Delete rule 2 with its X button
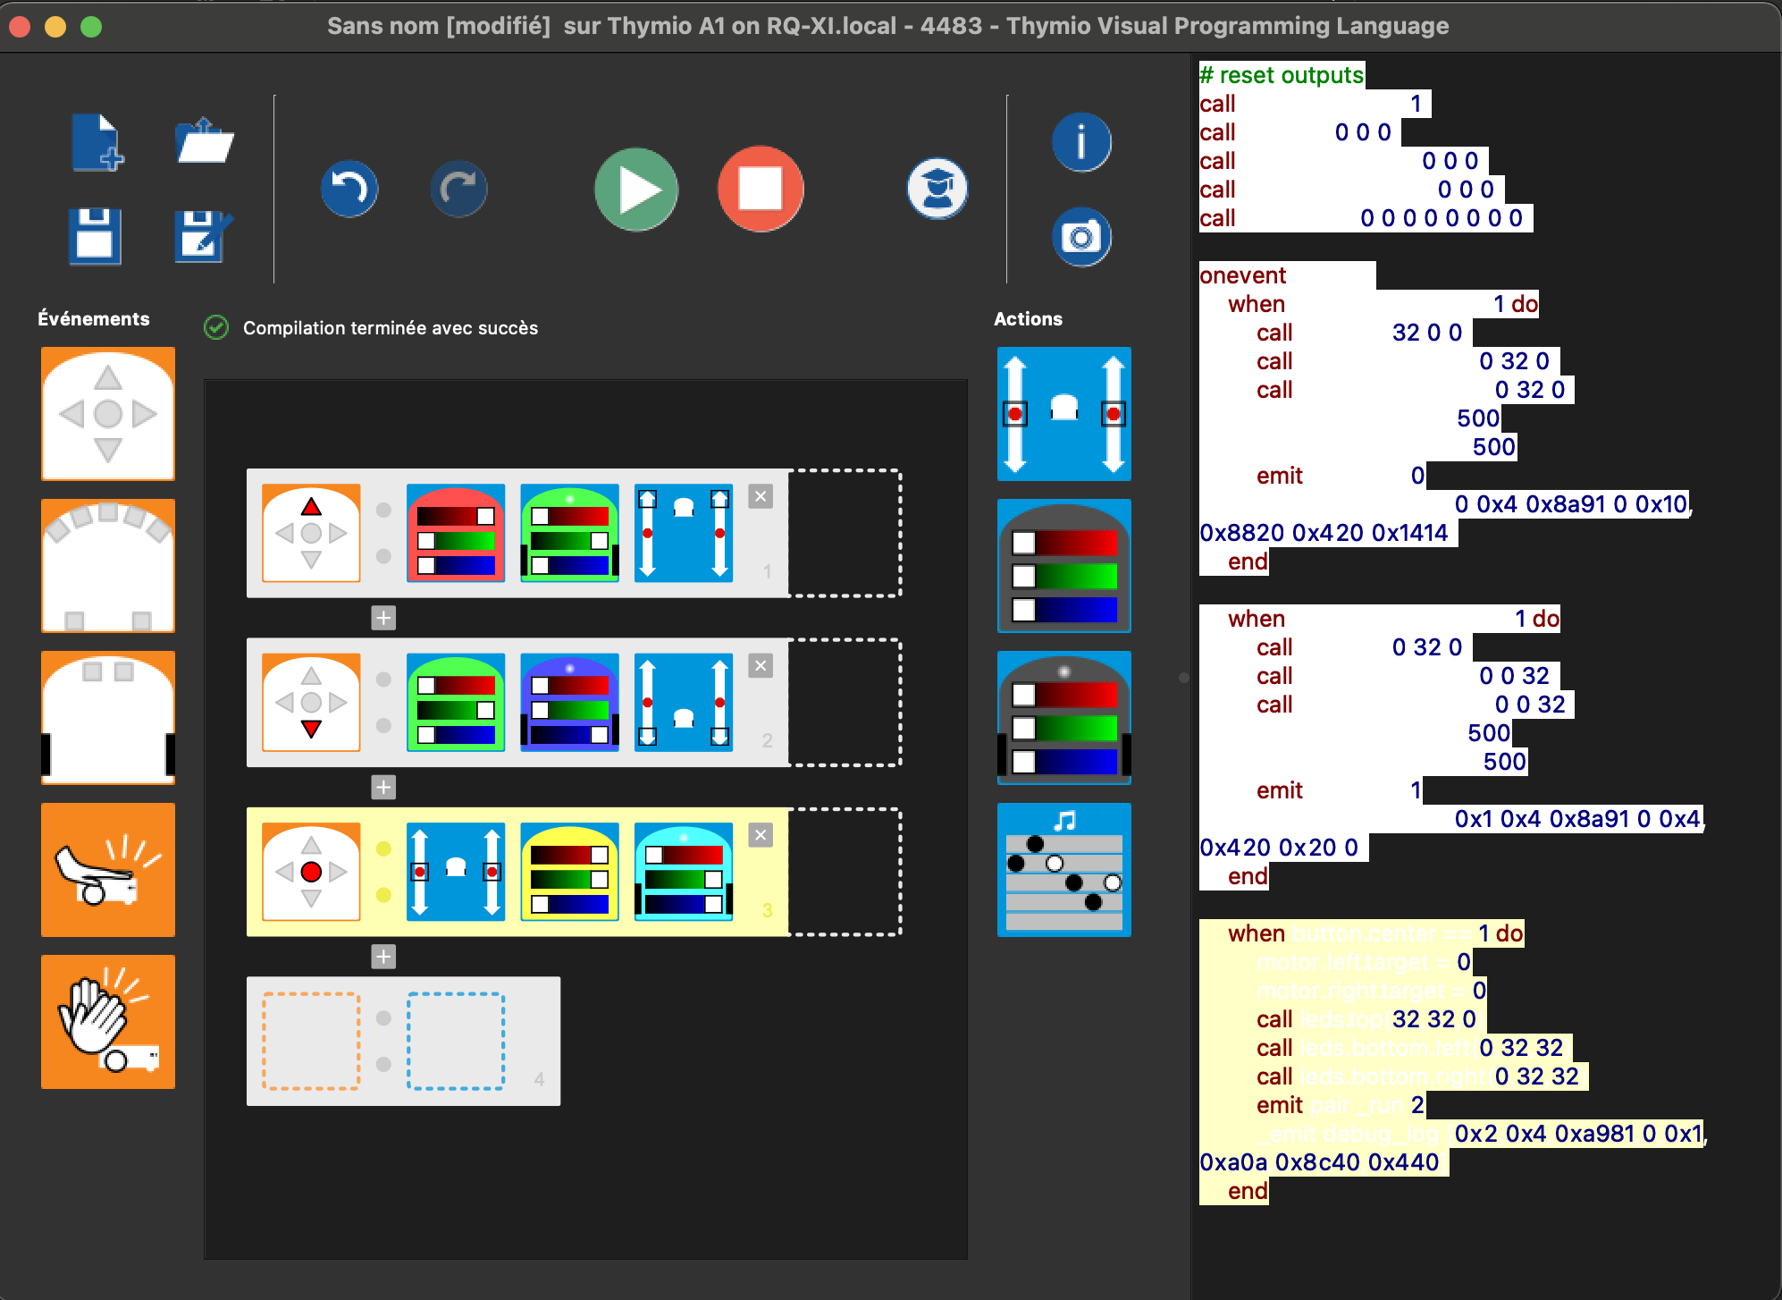 click(x=761, y=665)
